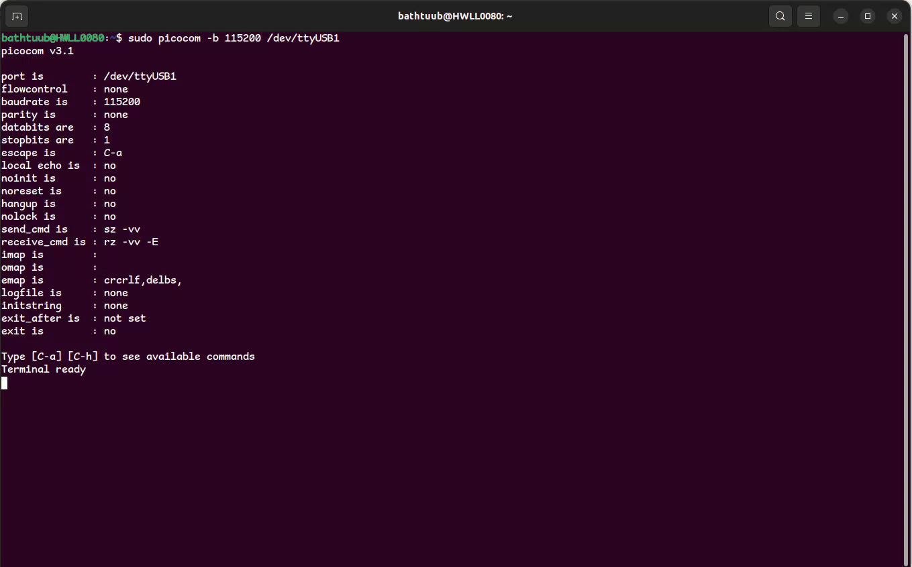Click the "escape is" label
The height and width of the screenshot is (567, 912).
[29, 153]
